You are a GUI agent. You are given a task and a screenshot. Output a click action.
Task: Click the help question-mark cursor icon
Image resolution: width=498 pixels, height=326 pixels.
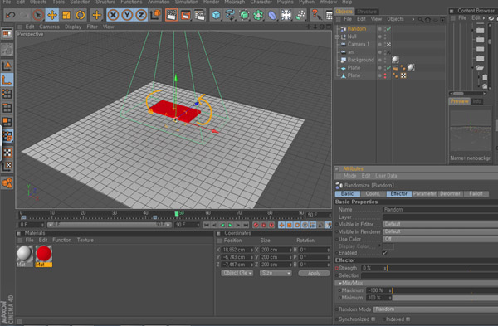316,15
